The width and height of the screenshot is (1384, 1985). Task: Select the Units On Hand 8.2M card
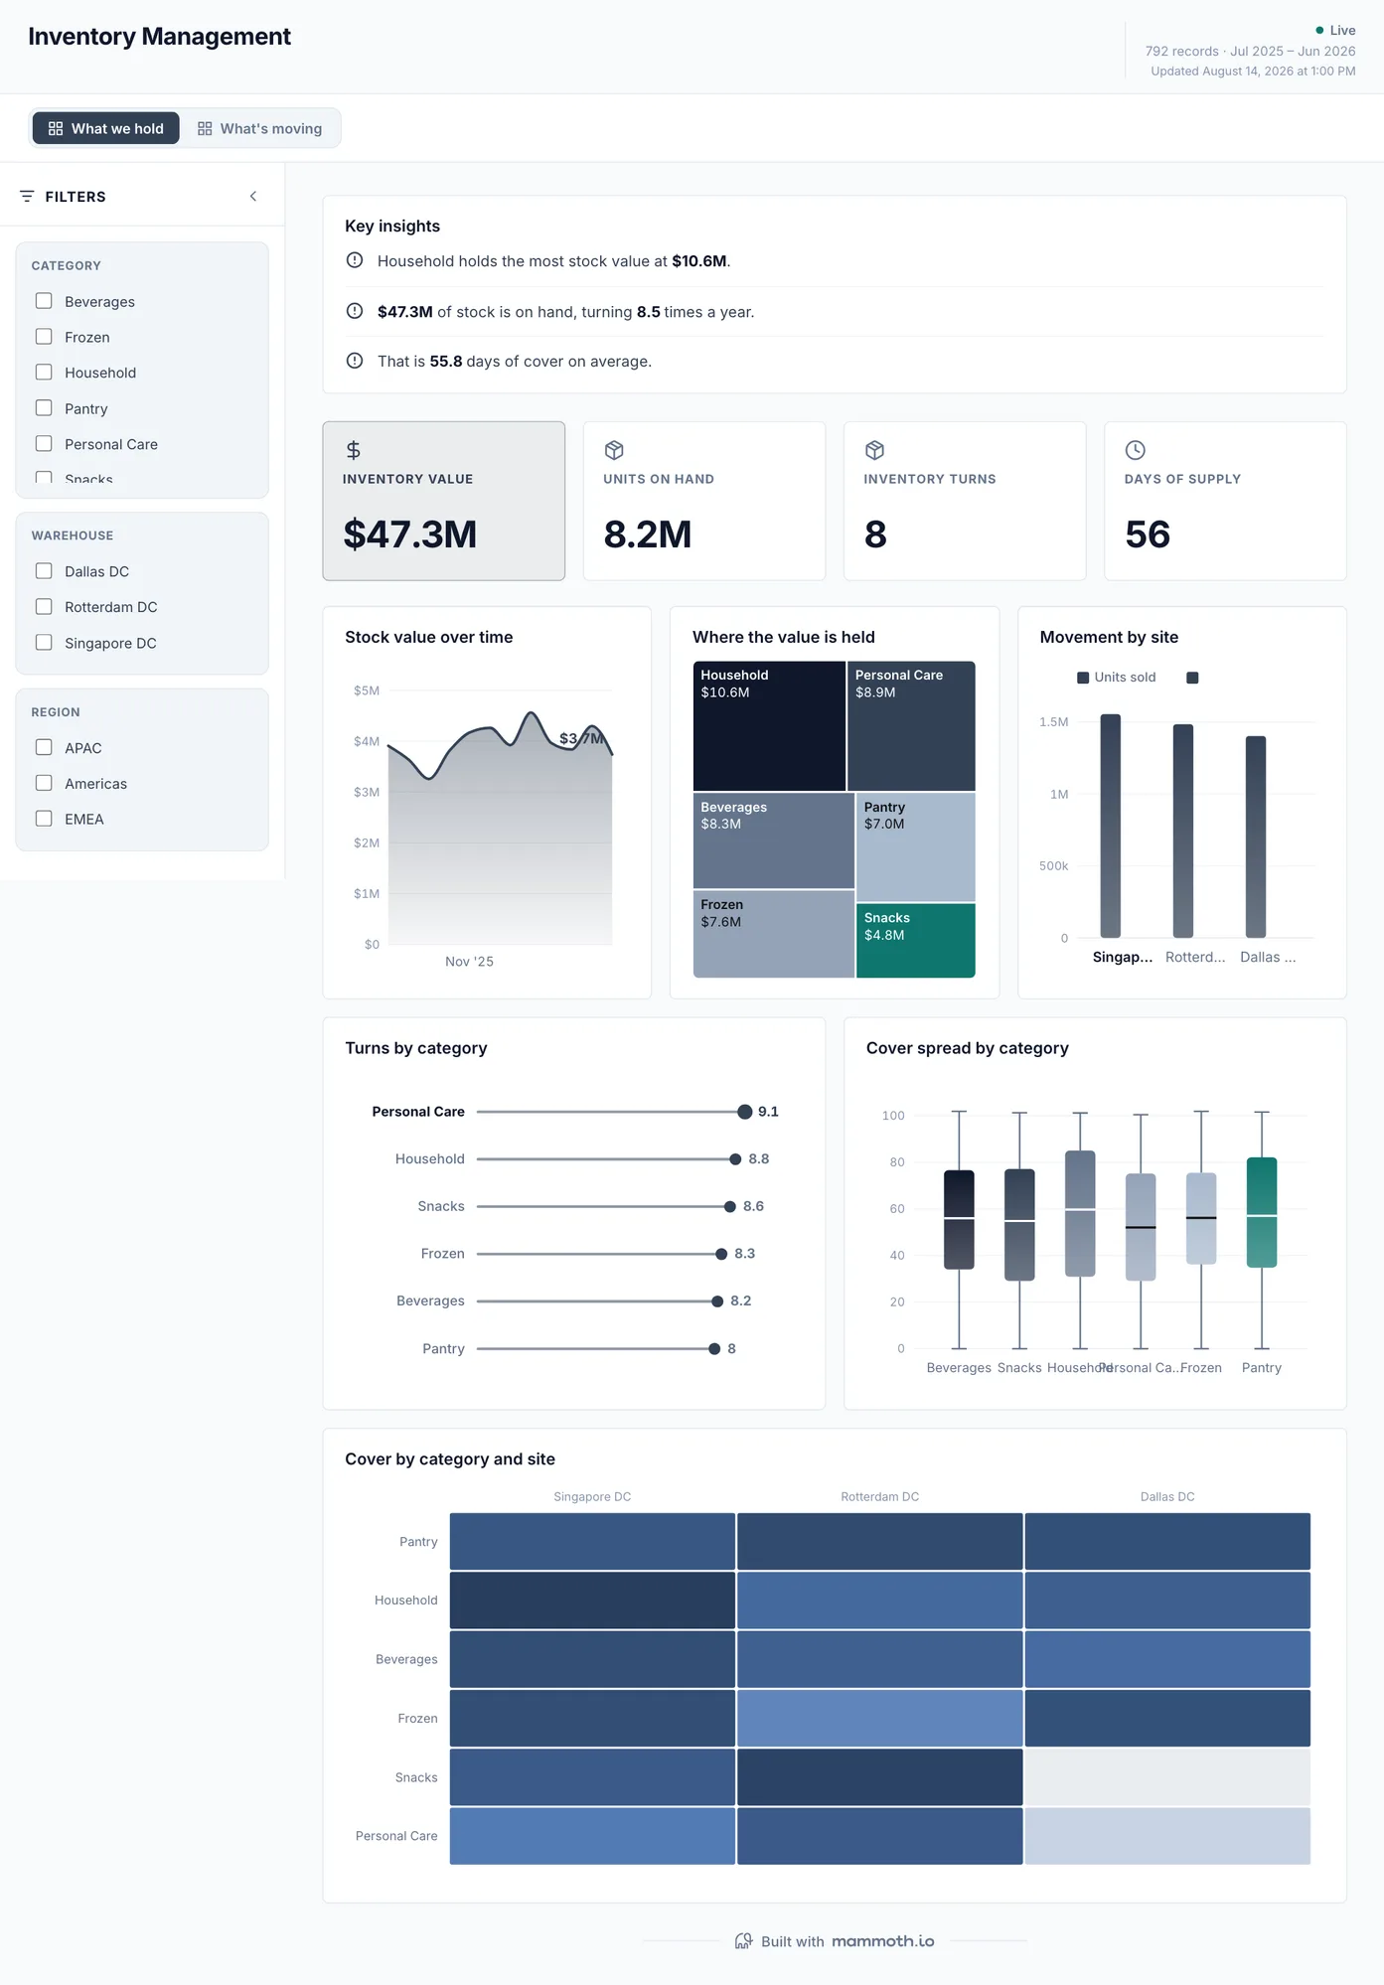click(704, 501)
